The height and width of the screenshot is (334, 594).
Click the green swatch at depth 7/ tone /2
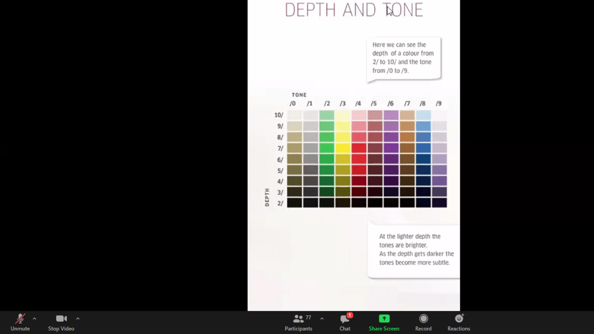327,148
